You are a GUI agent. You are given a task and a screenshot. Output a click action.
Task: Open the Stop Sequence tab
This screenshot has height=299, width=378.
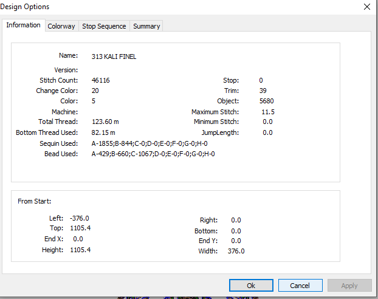pyautogui.click(x=104, y=26)
